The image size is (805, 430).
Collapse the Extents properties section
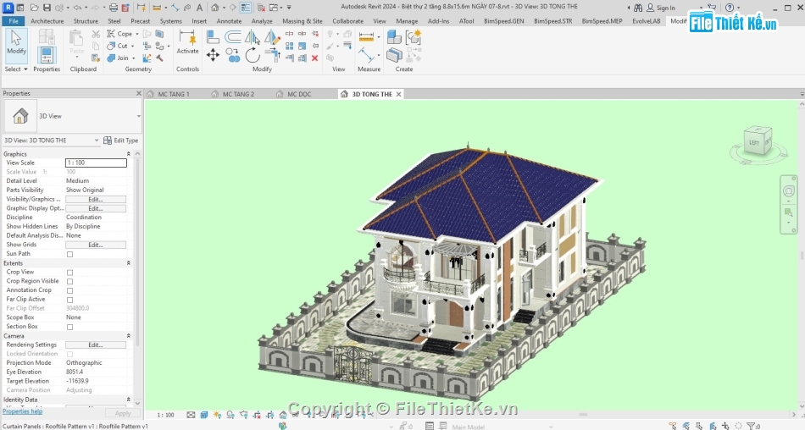coord(128,263)
